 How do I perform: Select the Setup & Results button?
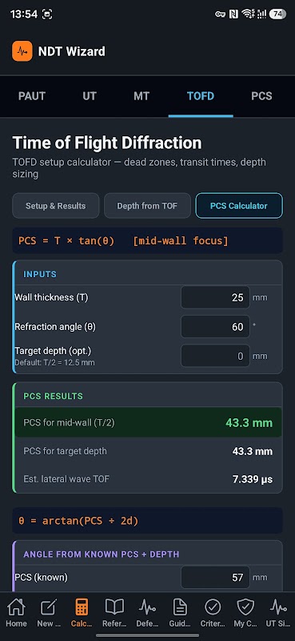pos(55,206)
